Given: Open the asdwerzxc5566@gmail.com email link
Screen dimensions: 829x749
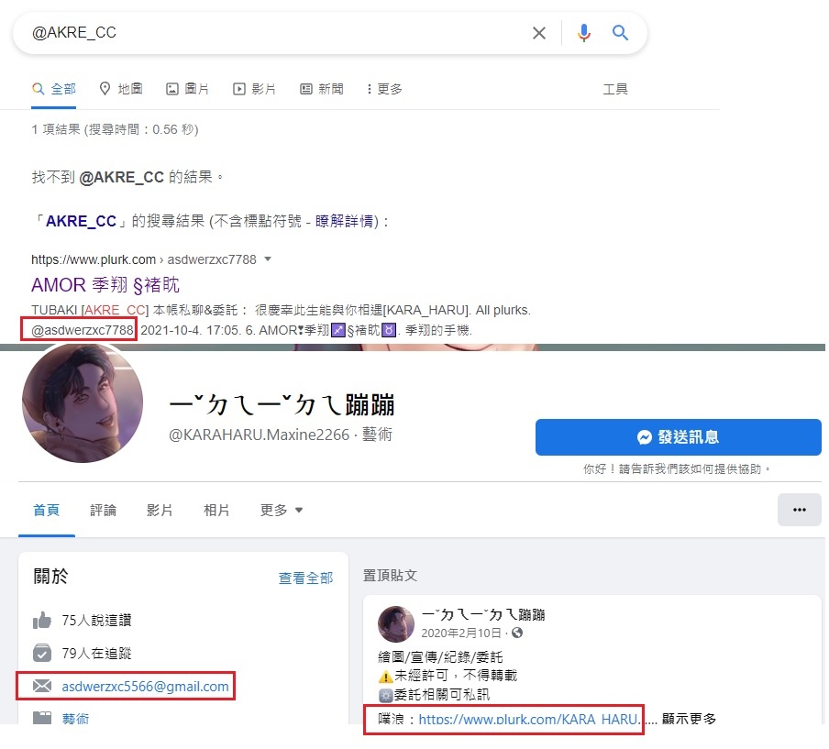Looking at the screenshot, I should (146, 686).
